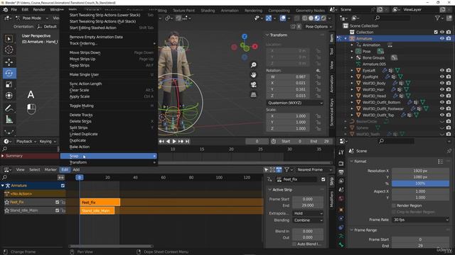Play the animation in timeline
Viewport: 455px width, 255px height.
click(x=174, y=142)
